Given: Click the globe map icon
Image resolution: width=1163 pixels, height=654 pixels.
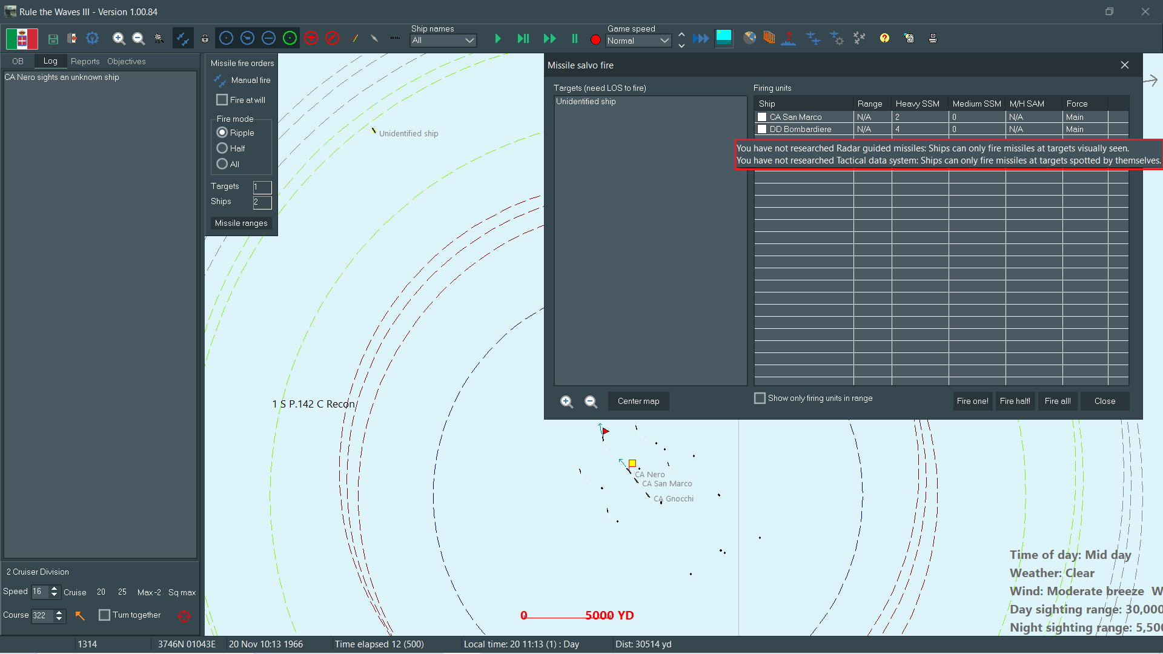Looking at the screenshot, I should click(750, 38).
